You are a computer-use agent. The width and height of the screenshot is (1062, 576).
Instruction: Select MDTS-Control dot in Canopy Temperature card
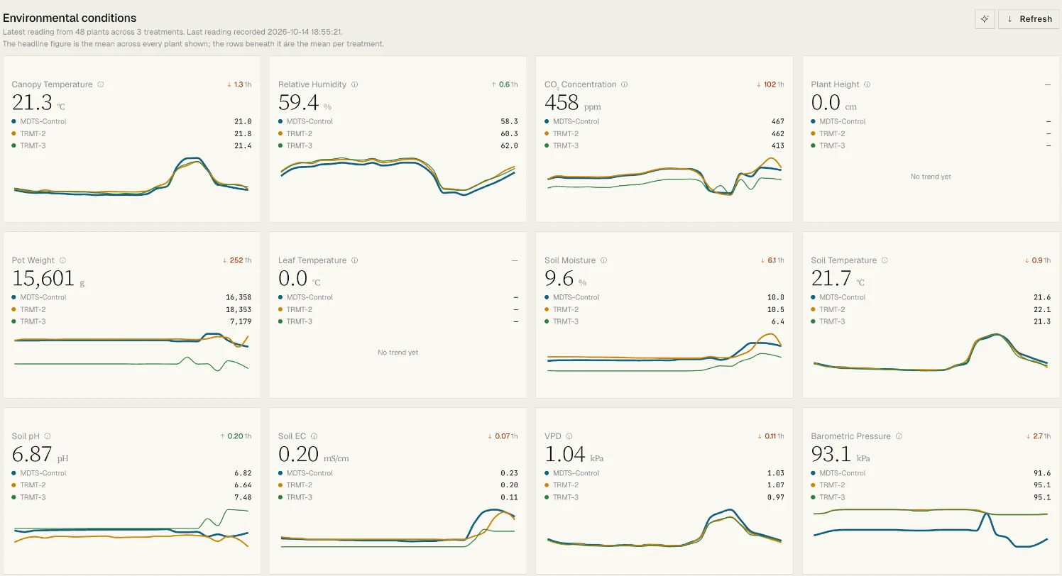click(x=14, y=121)
